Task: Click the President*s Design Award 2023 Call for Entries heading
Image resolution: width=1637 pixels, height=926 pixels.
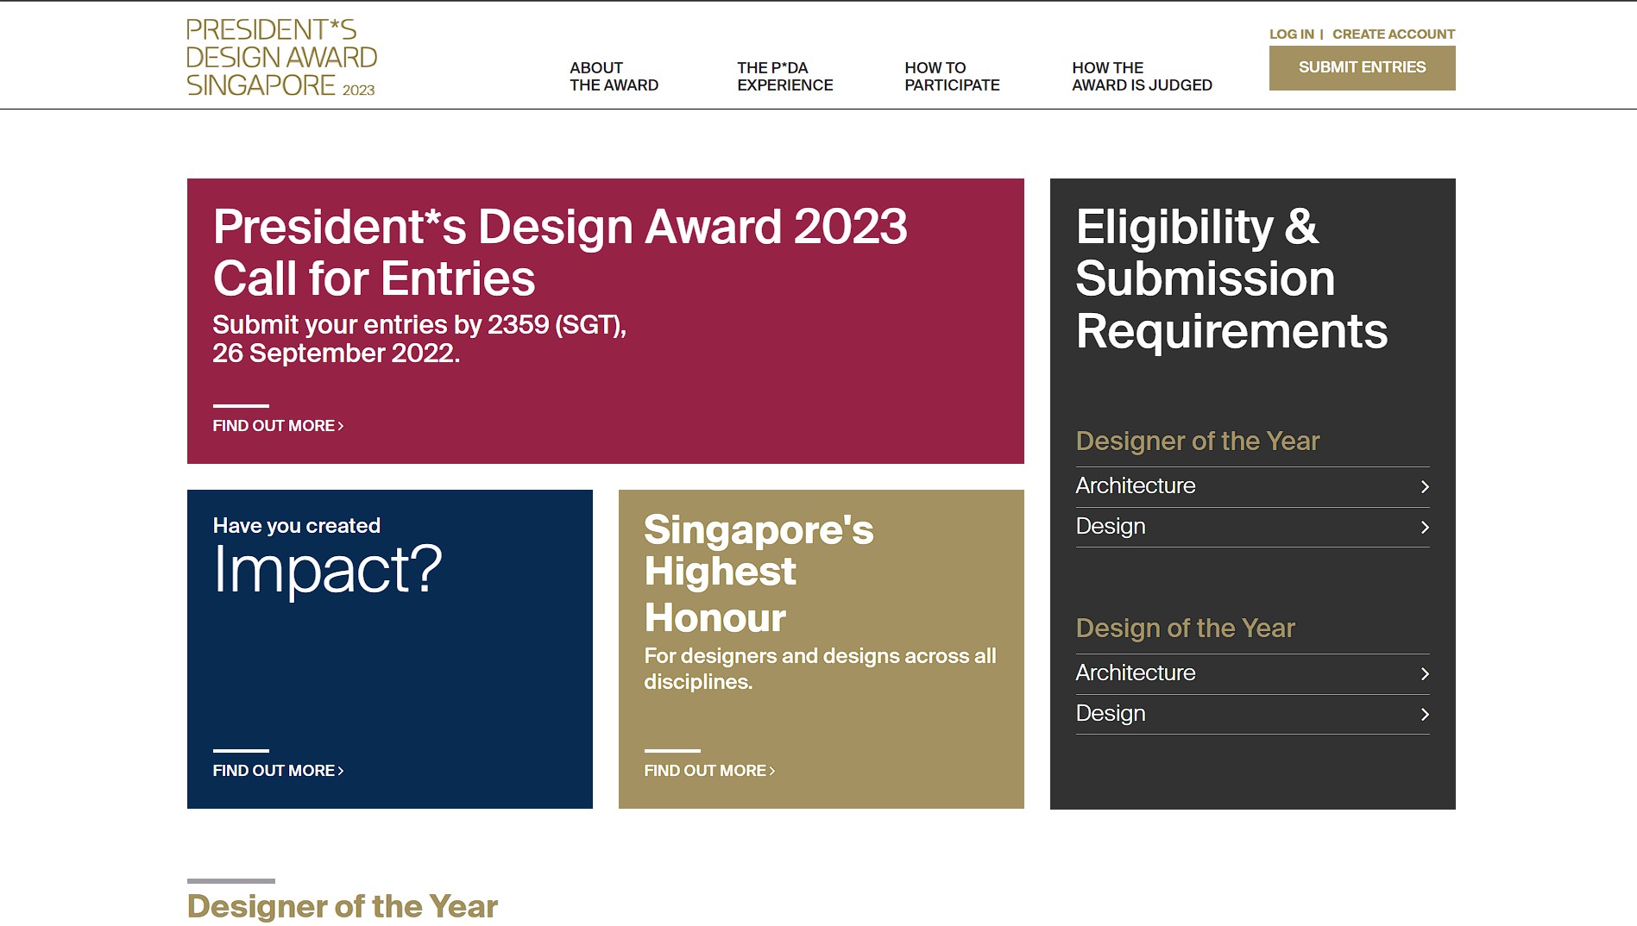Action: pos(560,253)
